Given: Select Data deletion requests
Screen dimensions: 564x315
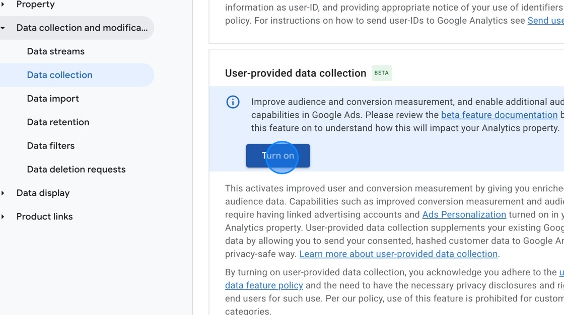Looking at the screenshot, I should (76, 170).
